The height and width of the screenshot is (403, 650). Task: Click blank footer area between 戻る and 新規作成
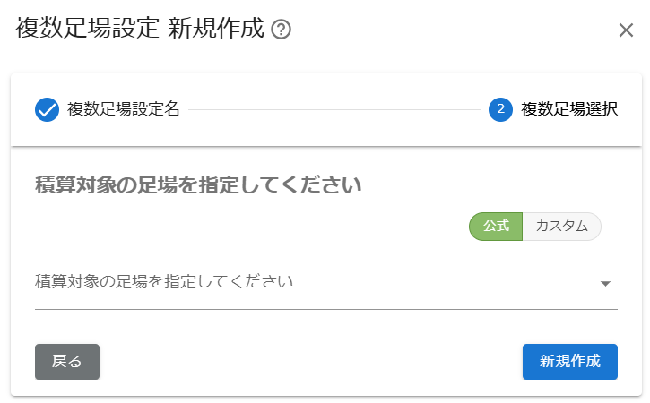[x=311, y=362]
